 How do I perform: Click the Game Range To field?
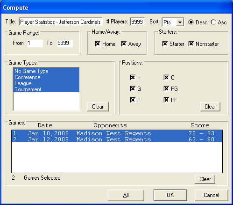tap(65, 43)
